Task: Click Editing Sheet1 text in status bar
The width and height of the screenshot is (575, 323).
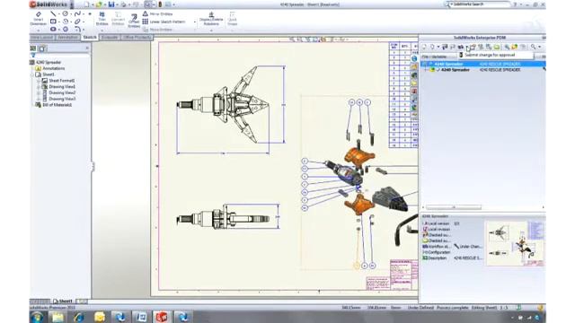Action: click(483, 308)
